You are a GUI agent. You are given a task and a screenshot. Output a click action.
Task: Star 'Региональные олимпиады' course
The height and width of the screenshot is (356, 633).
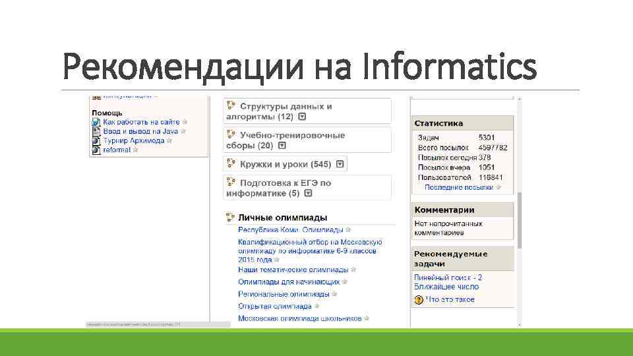click(x=335, y=294)
